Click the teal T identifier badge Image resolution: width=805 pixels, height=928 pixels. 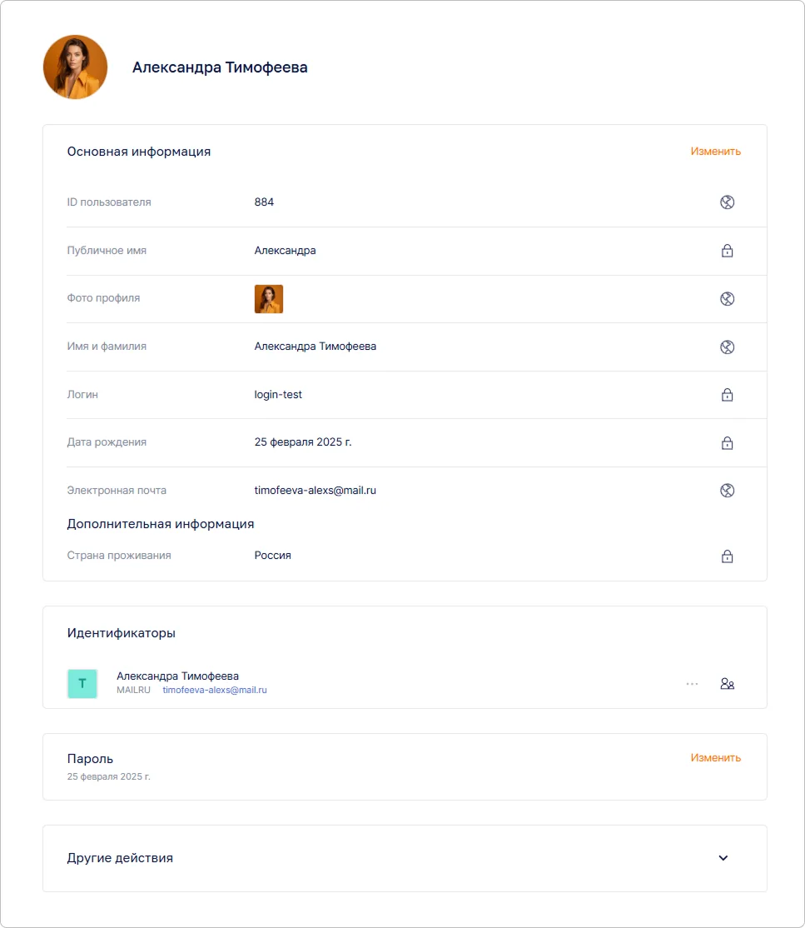[x=82, y=684]
